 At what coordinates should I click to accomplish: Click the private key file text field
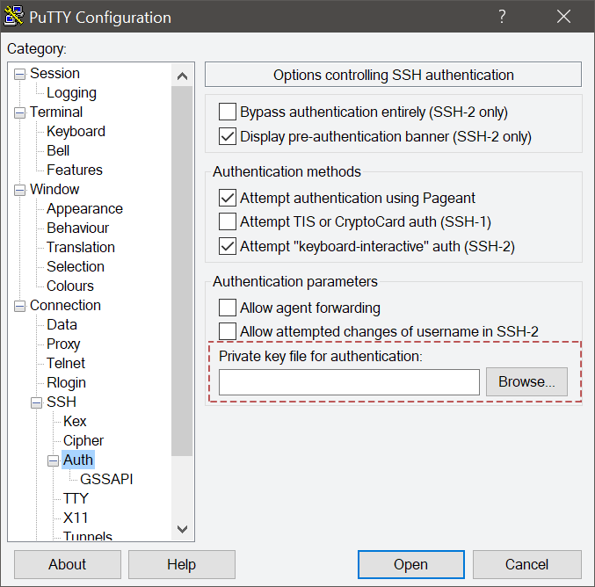[349, 382]
